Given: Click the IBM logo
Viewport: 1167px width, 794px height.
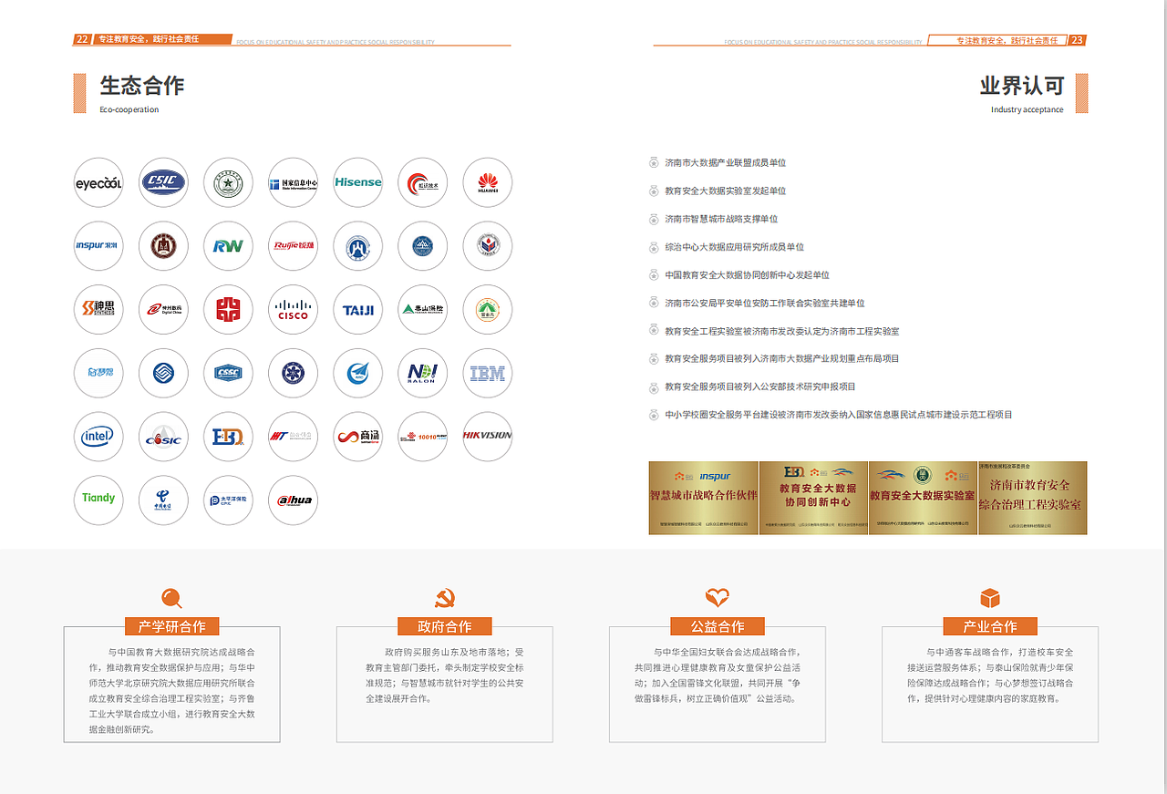Looking at the screenshot, I should [x=488, y=373].
